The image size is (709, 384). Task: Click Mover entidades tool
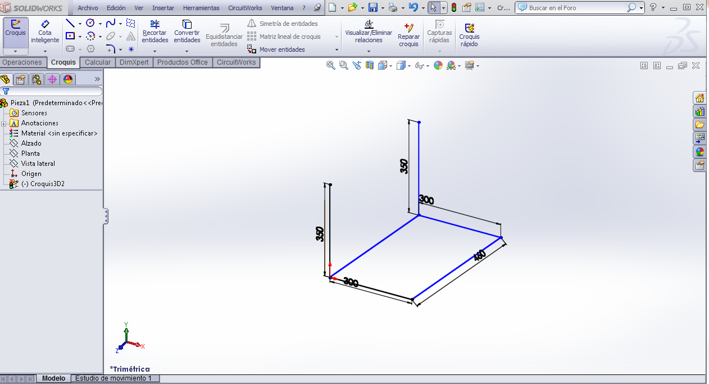[x=276, y=49]
